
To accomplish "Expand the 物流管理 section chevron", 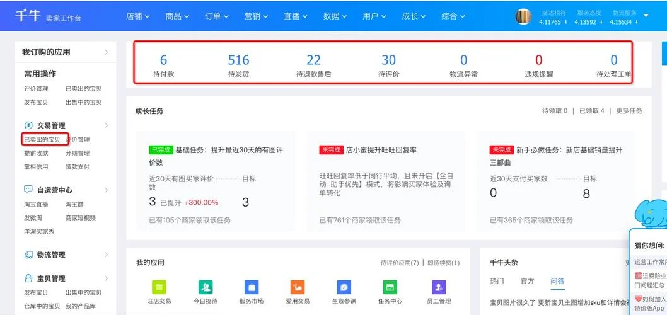I will click(106, 255).
